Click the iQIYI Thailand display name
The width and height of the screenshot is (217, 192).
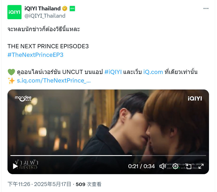pos(43,9)
